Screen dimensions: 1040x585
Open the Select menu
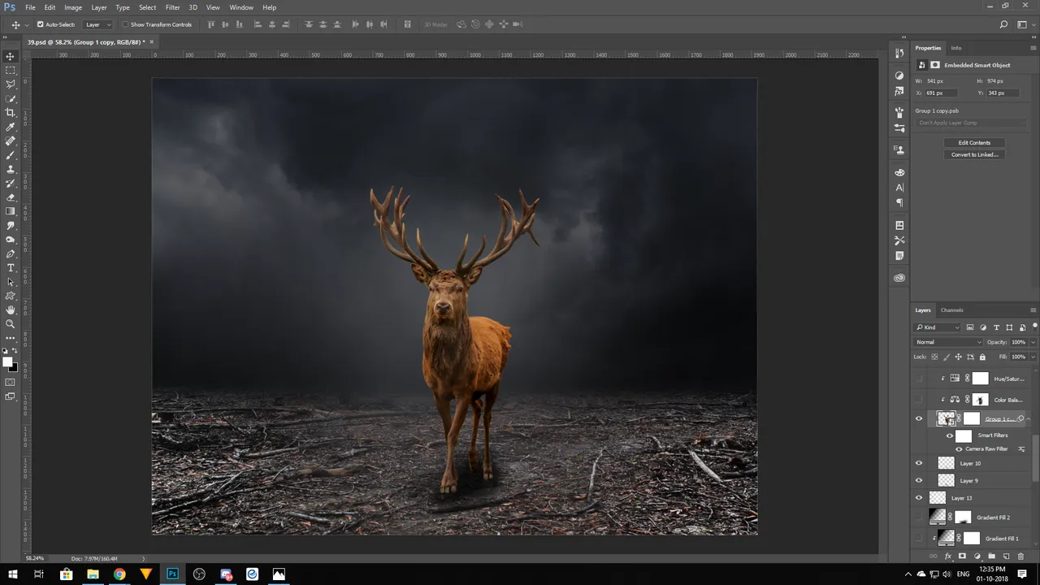pos(147,7)
